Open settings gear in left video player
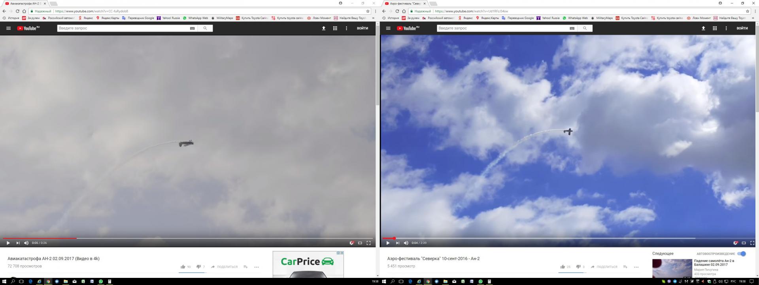 click(x=351, y=243)
